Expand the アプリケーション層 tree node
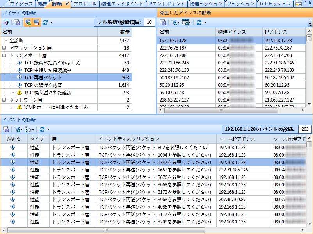 [x=4, y=48]
